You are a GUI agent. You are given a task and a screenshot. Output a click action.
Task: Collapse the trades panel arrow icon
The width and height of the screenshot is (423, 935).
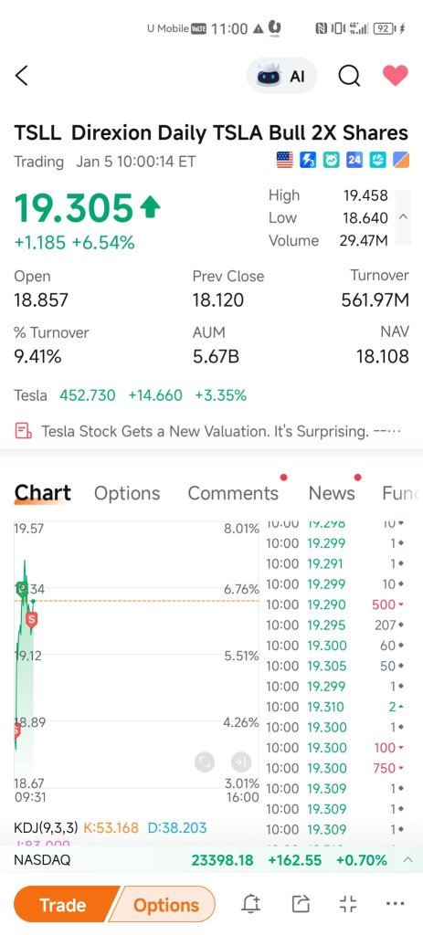[241, 762]
